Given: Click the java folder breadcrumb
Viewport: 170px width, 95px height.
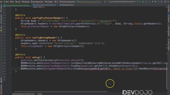Looking at the screenshot, I should pos(6,2).
